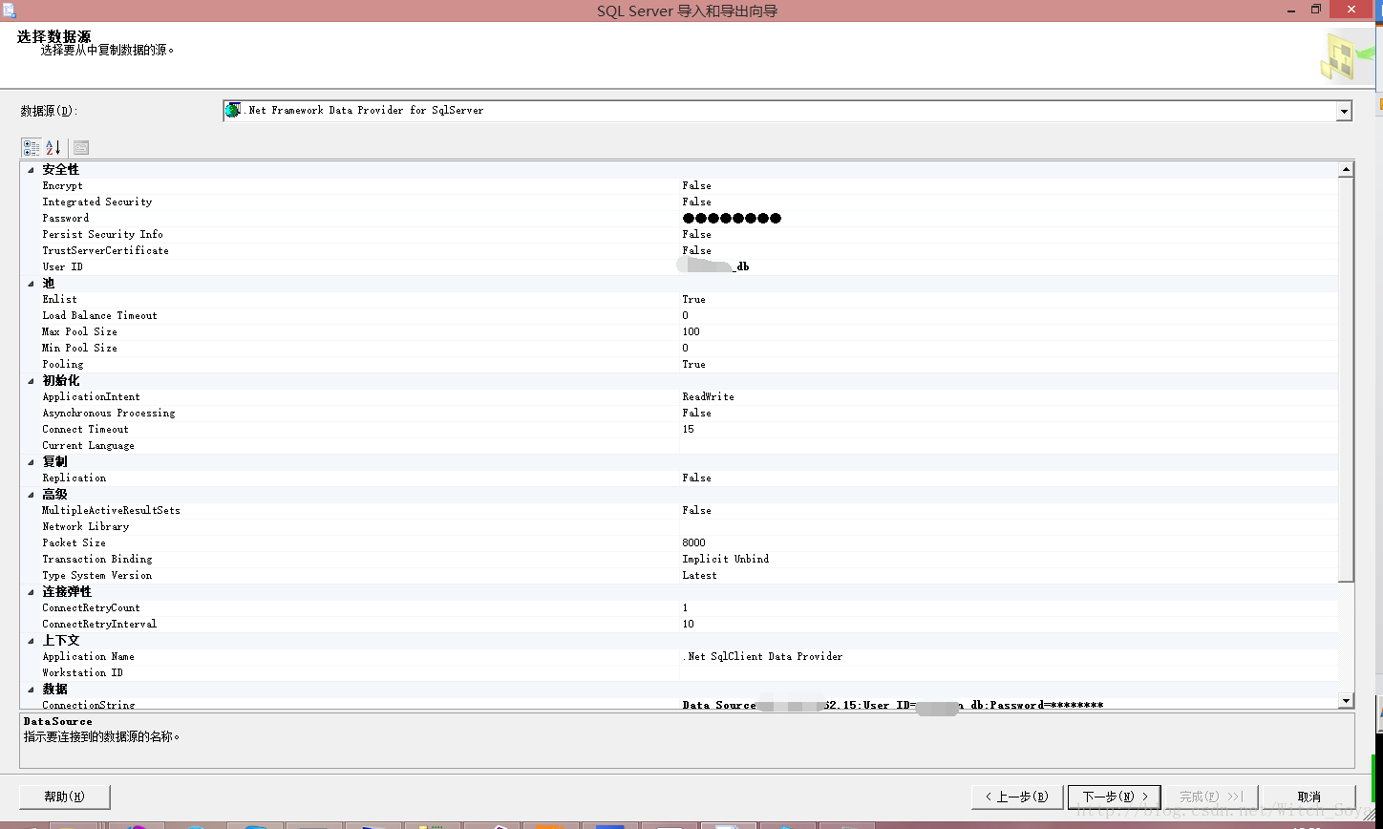Switch property grid to Categorized view
This screenshot has width=1383, height=829.
[32, 147]
